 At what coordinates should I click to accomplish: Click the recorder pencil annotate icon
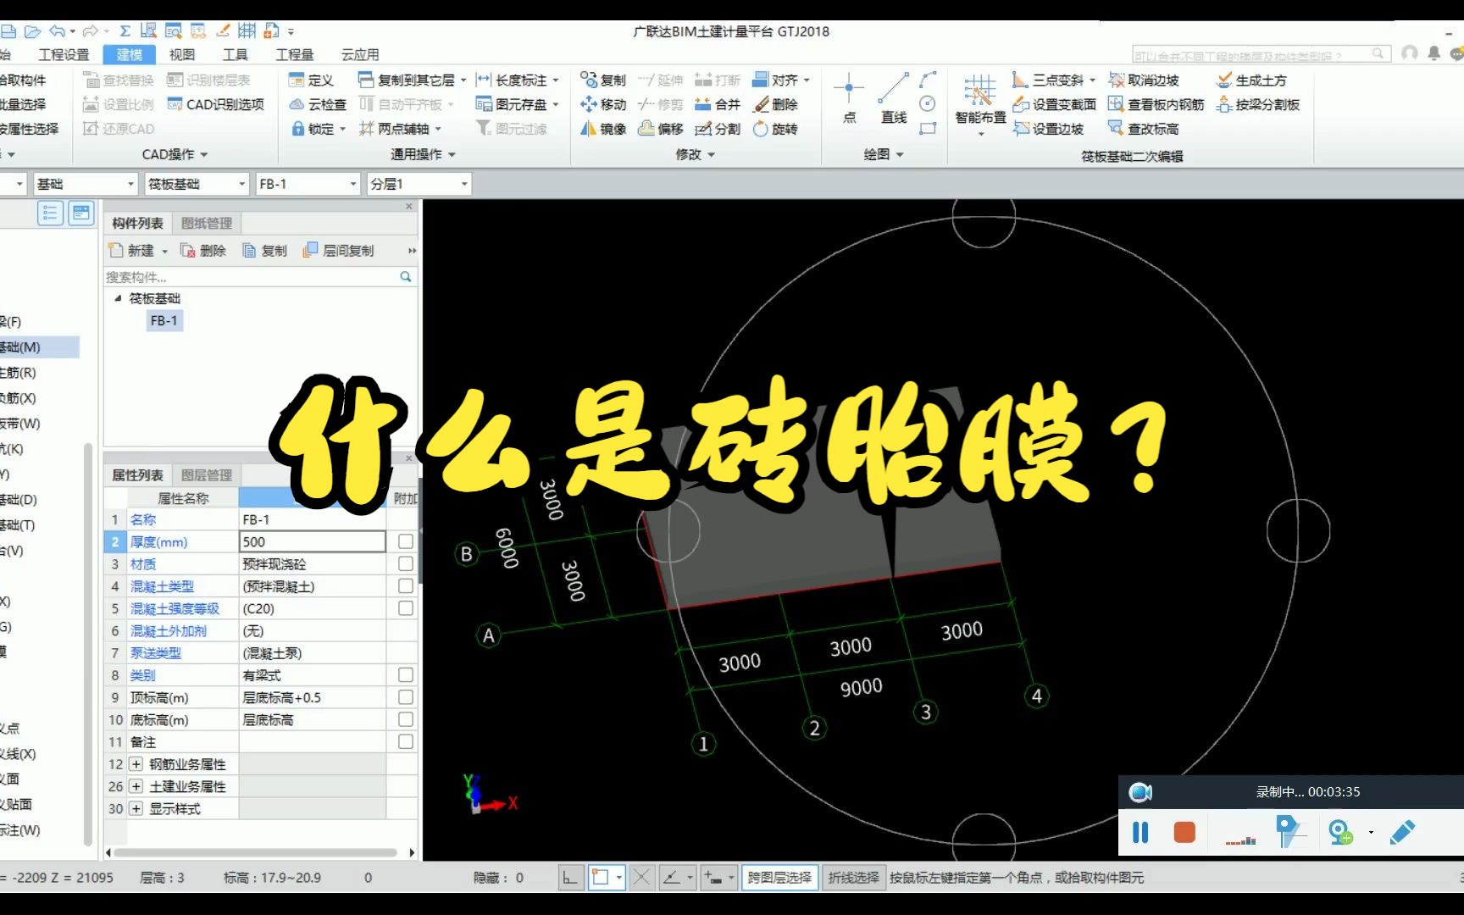pos(1402,833)
